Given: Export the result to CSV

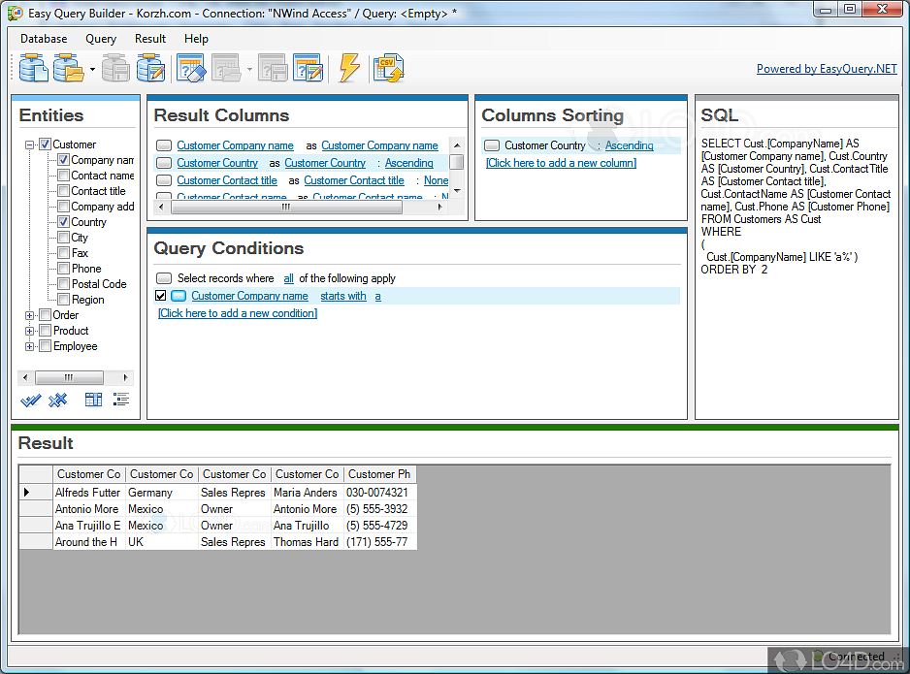Looking at the screenshot, I should 388,68.
